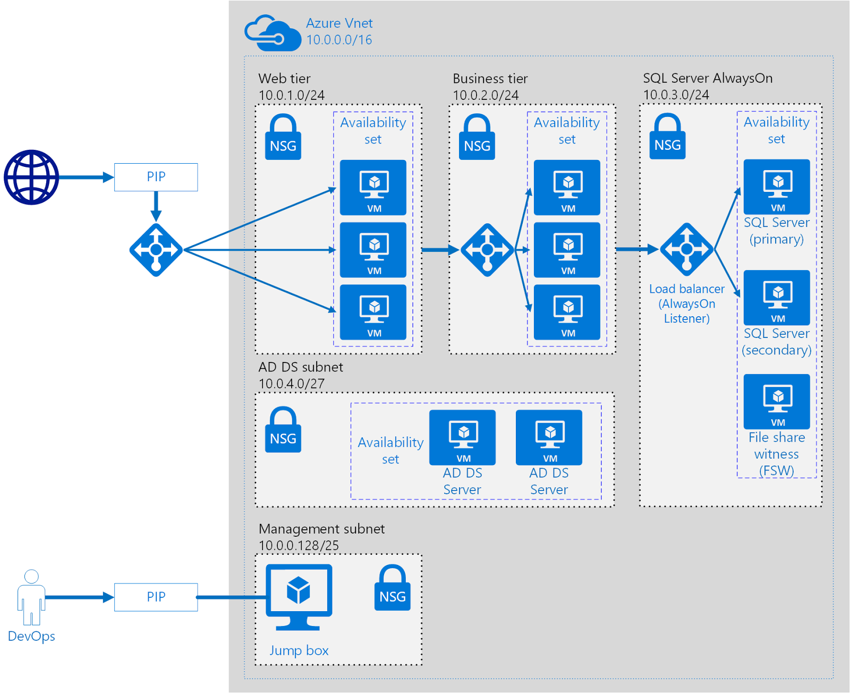Click the Business tier 10.0.2.0/24 label
The width and height of the screenshot is (850, 693).
(x=490, y=87)
